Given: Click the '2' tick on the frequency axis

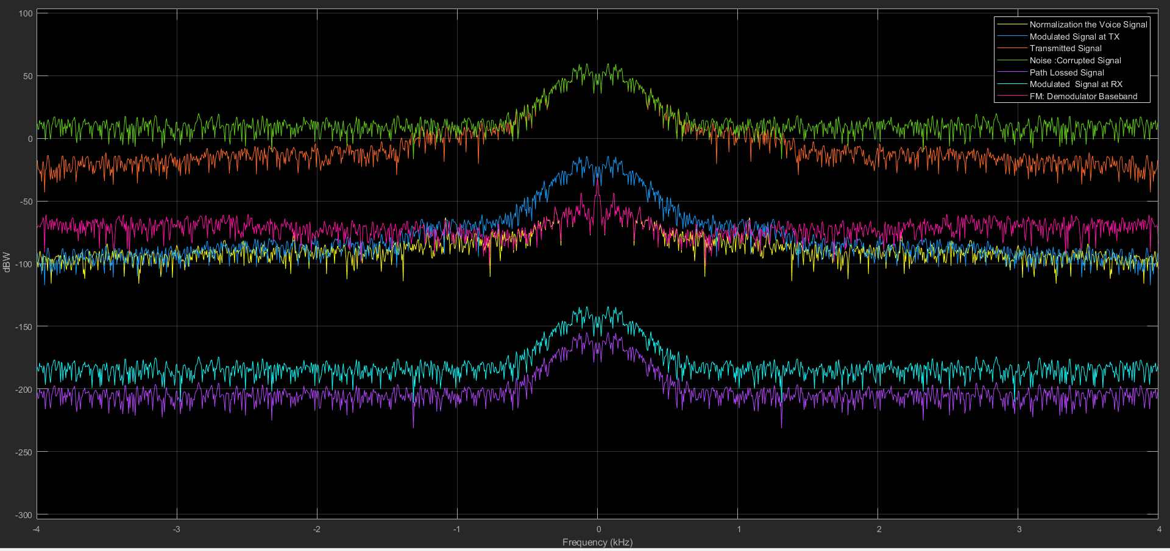Looking at the screenshot, I should click(879, 529).
